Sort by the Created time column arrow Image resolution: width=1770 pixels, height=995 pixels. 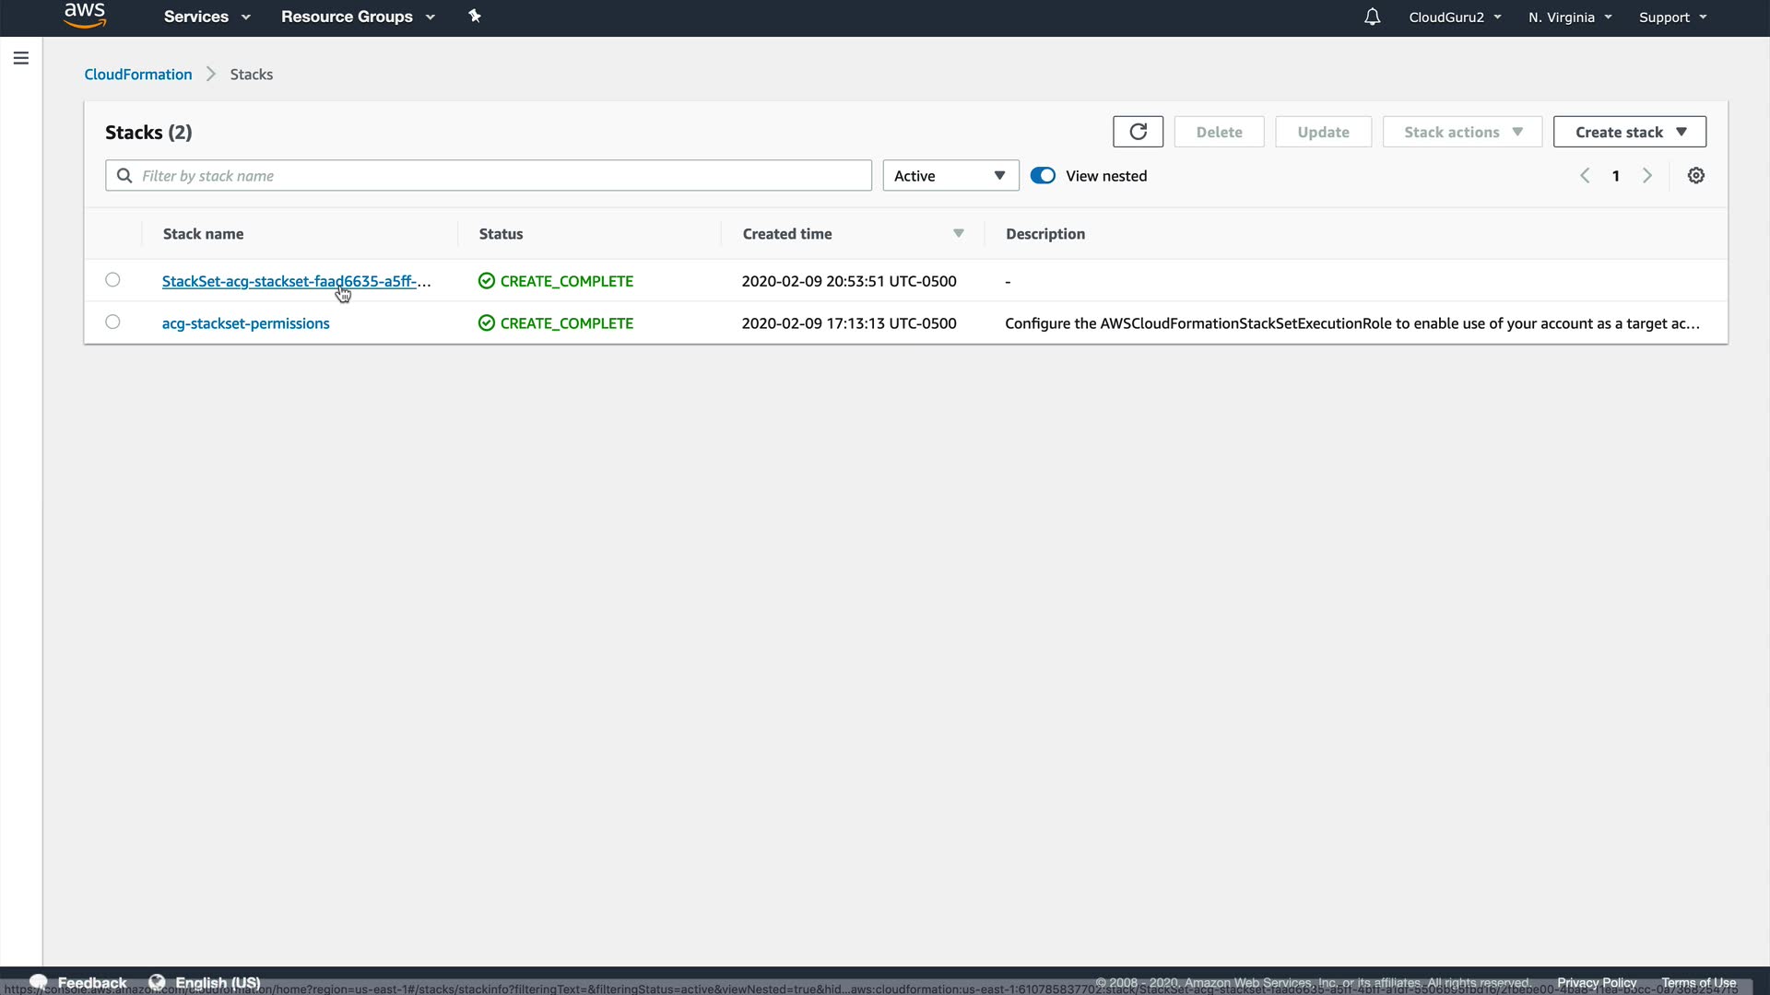click(x=958, y=234)
